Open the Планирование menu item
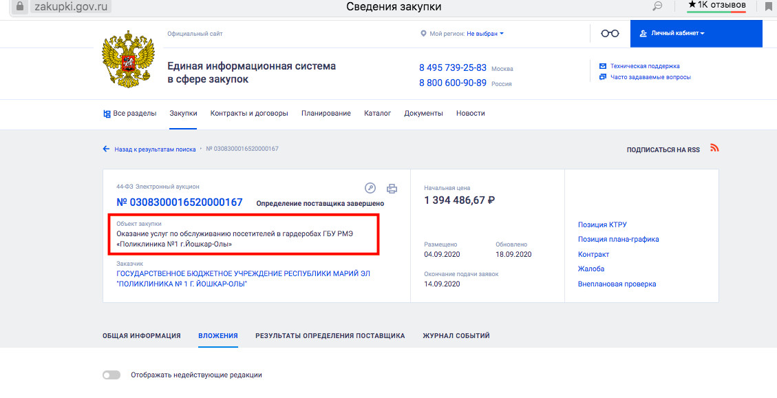 click(326, 114)
